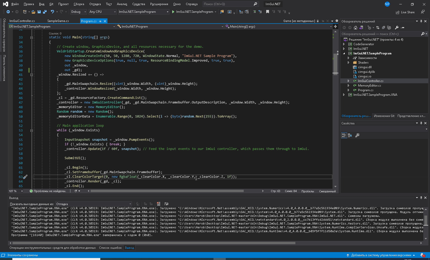Click the screwdriver quick action icon at line 63
This screenshot has height=260, width=430.
click(25, 177)
